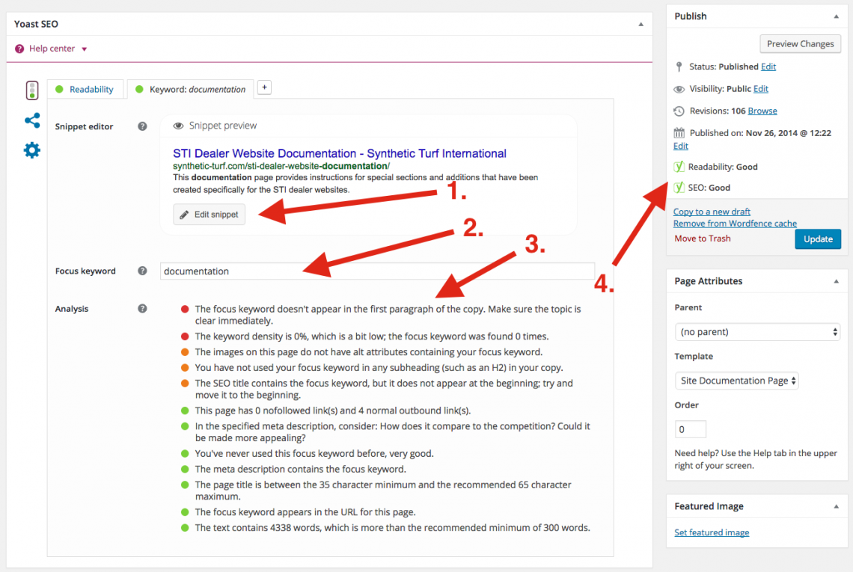Click orange bullet for image alt attributes

coord(185,351)
